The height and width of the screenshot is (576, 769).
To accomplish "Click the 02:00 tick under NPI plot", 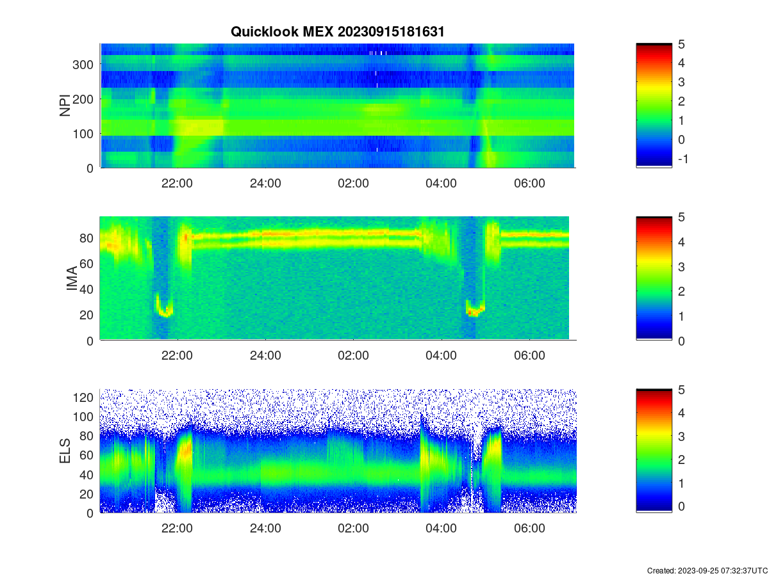I will (x=353, y=184).
